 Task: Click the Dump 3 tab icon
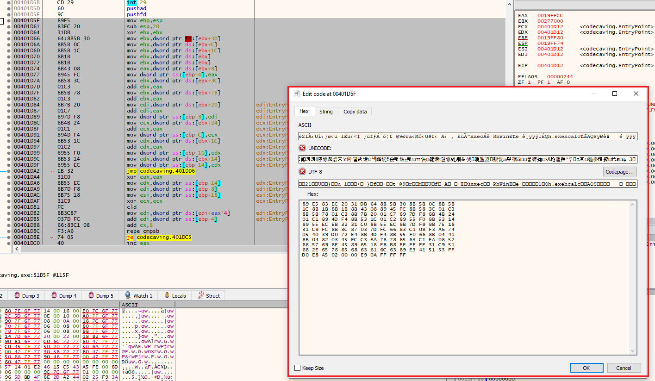[x=17, y=295]
